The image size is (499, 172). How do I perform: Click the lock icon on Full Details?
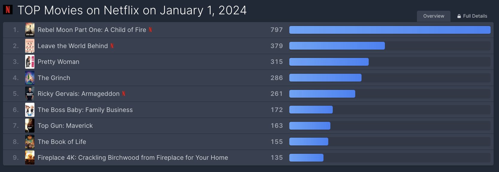(459, 16)
